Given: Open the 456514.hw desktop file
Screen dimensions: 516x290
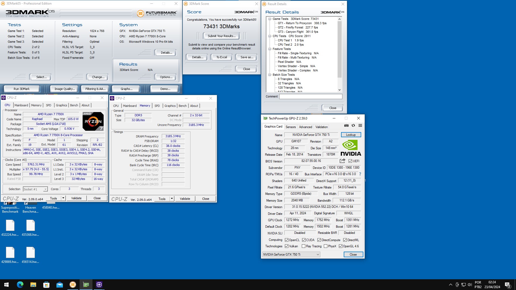Looking at the screenshot, I should point(30,255).
